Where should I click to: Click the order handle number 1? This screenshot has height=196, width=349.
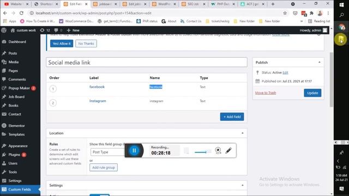tap(53, 89)
